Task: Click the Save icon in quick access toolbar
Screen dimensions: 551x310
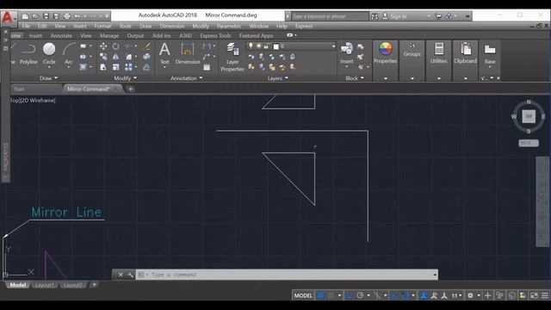Action: (x=46, y=16)
